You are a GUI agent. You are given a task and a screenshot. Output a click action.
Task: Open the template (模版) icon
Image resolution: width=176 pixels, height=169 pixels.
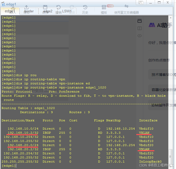pos(104,7)
